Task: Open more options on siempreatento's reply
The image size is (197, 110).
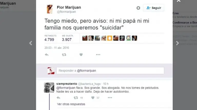Action: [110, 98]
